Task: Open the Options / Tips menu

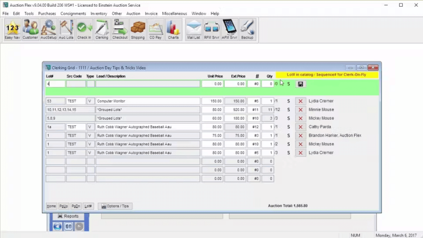Action: tap(115, 206)
